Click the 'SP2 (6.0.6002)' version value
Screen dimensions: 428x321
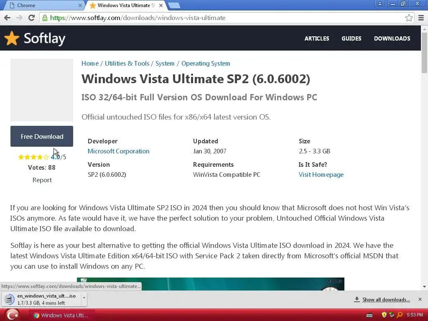107,175
